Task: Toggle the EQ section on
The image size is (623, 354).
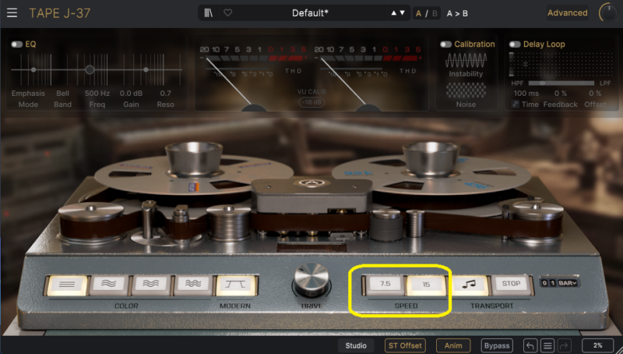Action: tap(17, 44)
